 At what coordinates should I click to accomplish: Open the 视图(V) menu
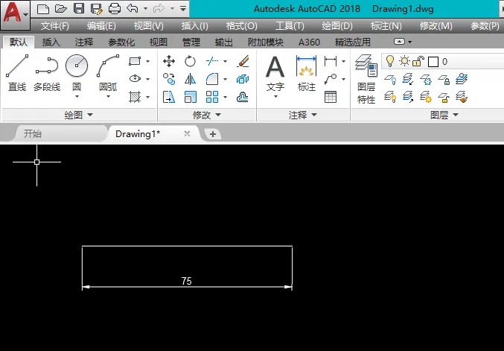pyautogui.click(x=148, y=26)
